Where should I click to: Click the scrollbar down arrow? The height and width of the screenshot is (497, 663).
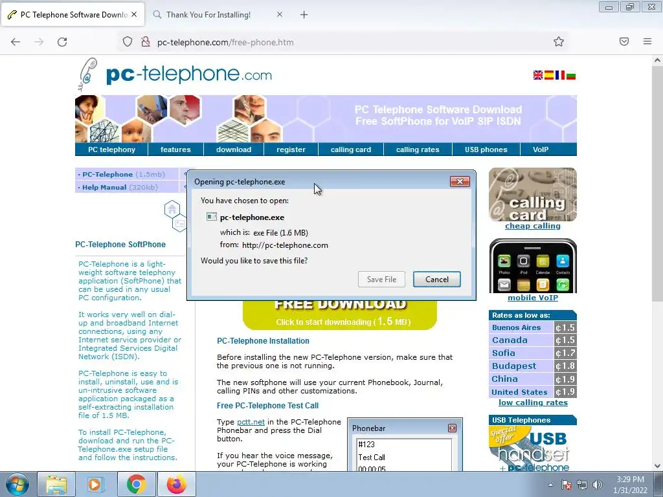tap(657, 465)
